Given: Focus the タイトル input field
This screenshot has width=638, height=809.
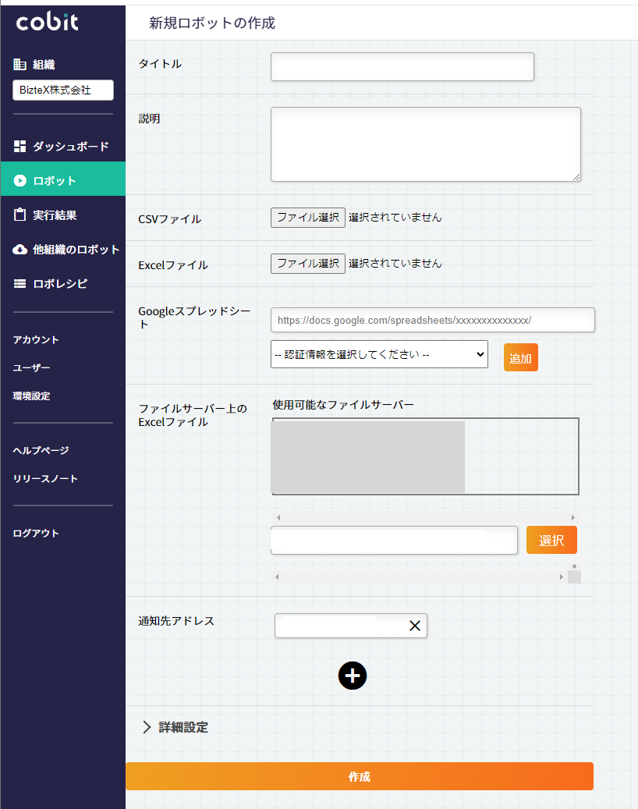Looking at the screenshot, I should pos(402,66).
